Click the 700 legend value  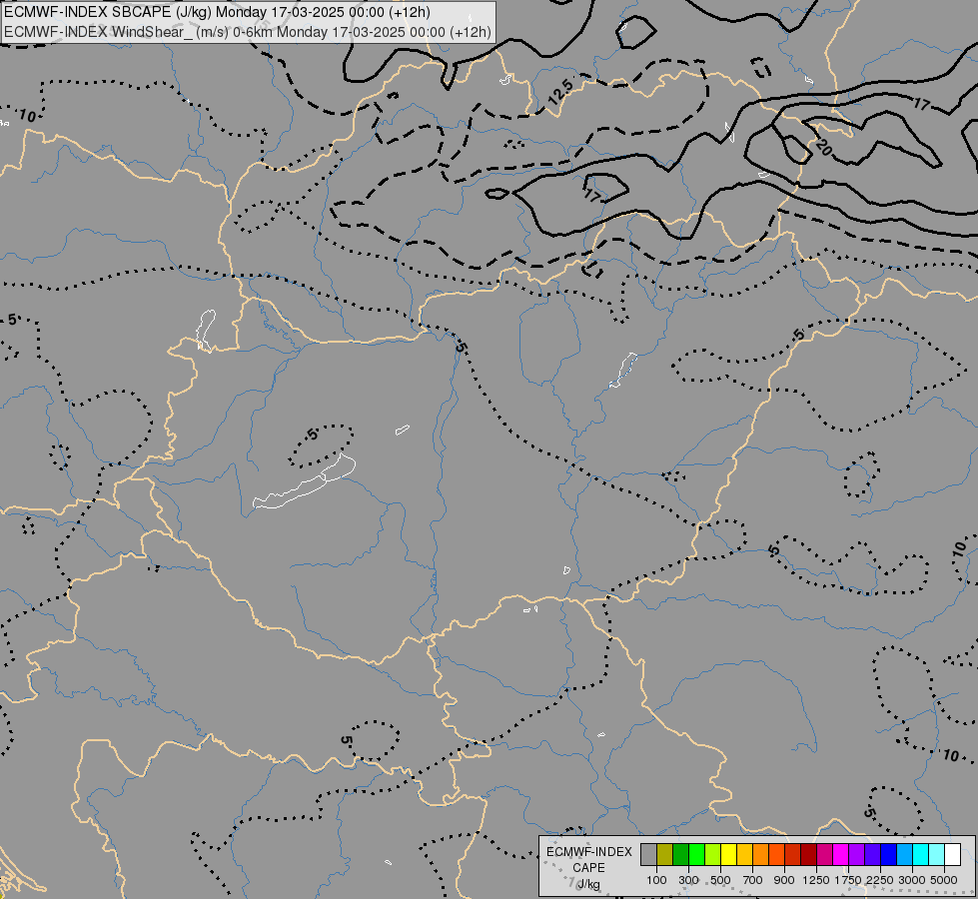pyautogui.click(x=753, y=880)
